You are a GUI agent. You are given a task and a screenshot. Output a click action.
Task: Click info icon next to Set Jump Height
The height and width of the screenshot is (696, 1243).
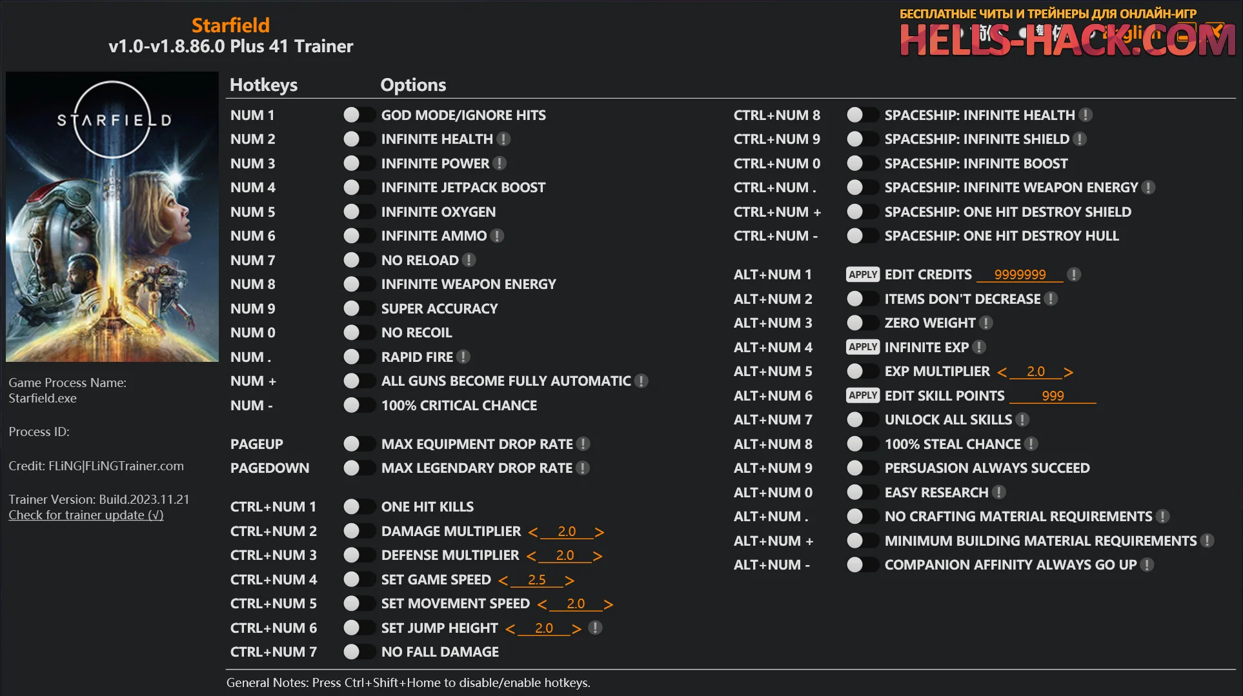point(596,628)
